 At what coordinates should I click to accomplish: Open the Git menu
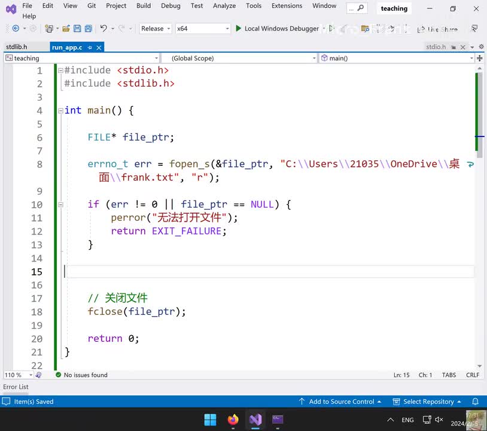pos(92,5)
